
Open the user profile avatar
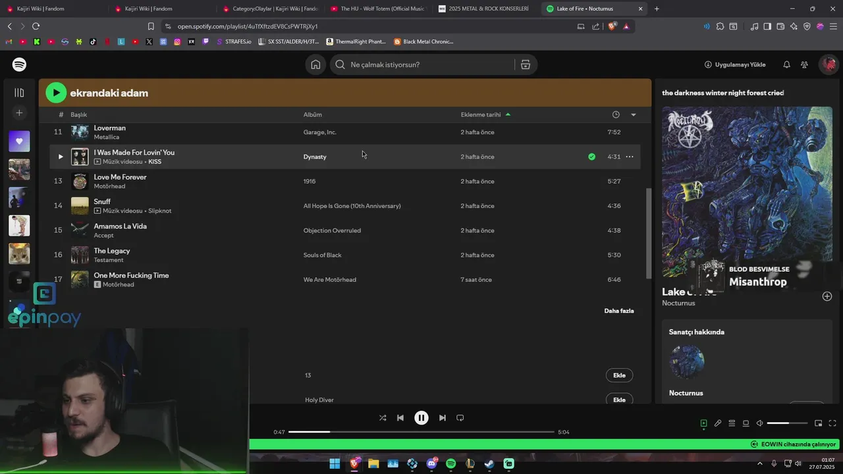829,65
